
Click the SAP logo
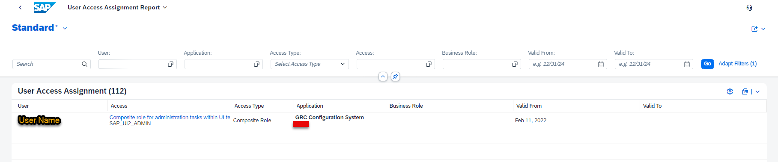[45, 7]
